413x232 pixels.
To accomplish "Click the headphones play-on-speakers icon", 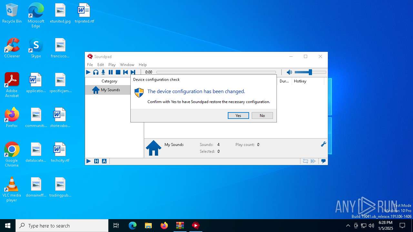I will [x=96, y=72].
